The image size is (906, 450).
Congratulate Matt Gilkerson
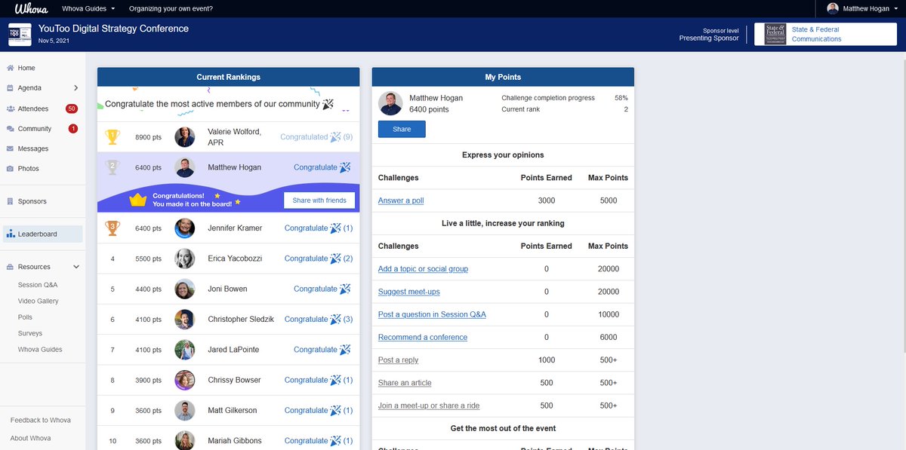(318, 410)
